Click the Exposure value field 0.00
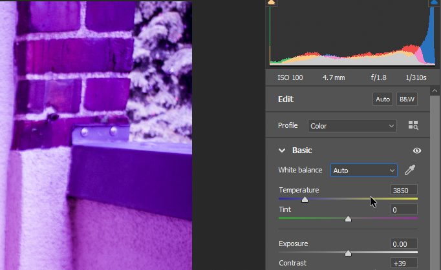The image size is (441, 270). click(x=404, y=244)
